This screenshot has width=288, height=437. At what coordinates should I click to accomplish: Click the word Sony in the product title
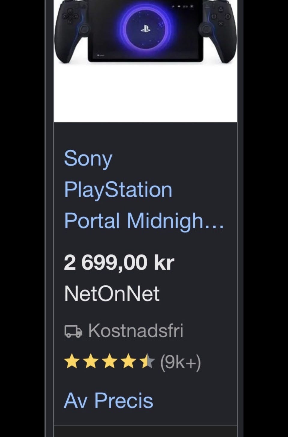88,159
